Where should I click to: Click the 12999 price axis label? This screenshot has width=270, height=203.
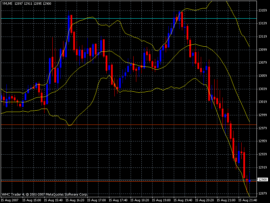263,115
